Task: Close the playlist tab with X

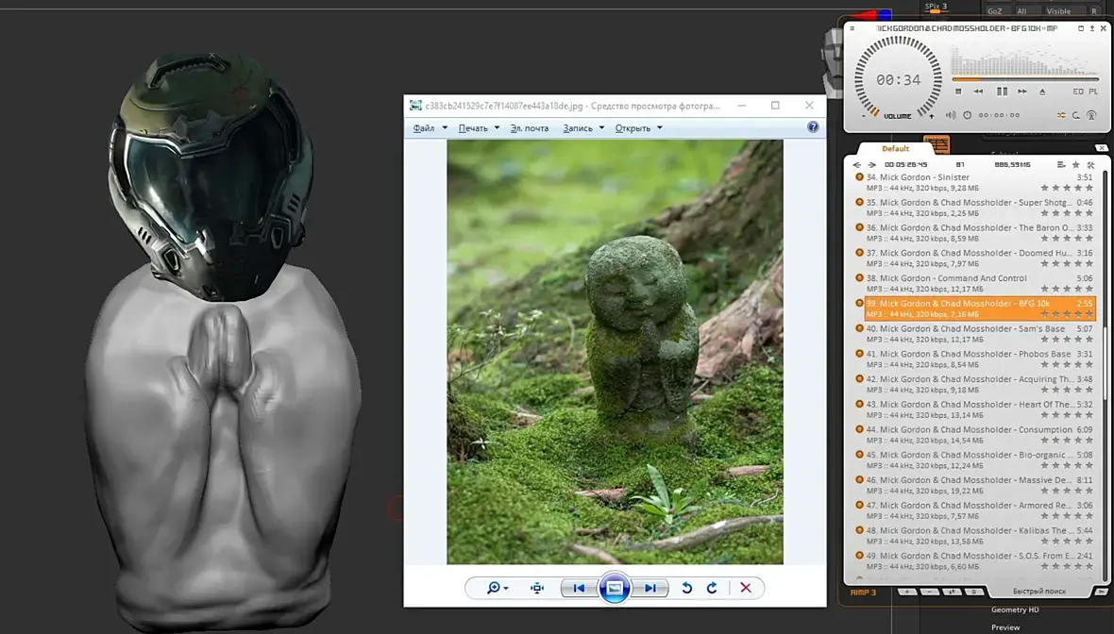Action: (x=1101, y=148)
